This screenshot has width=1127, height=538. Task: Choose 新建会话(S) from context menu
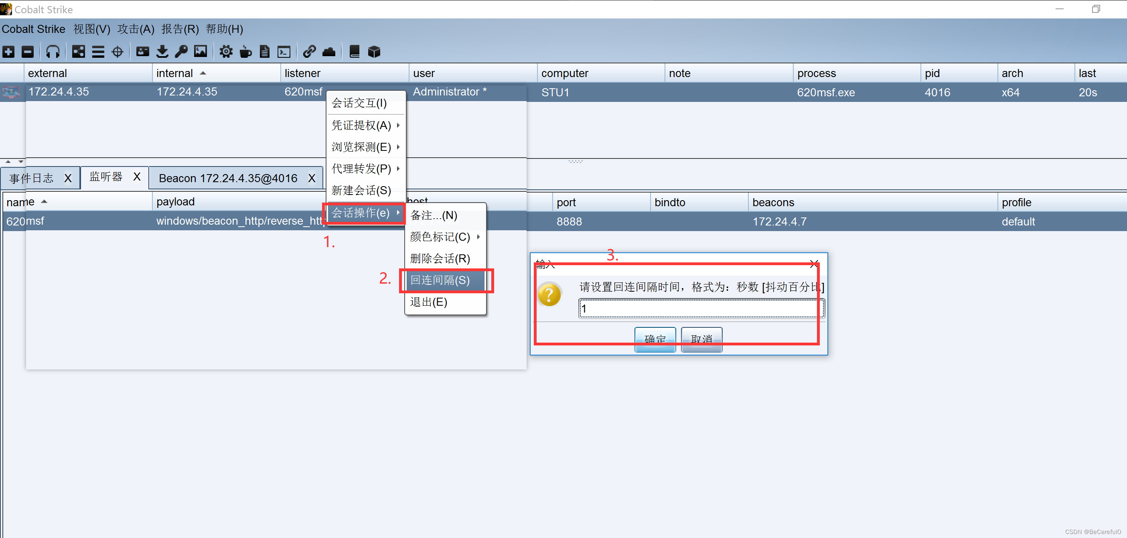point(366,191)
